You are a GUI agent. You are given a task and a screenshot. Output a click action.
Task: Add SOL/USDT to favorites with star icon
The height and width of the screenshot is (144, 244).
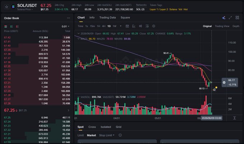point(6,7)
